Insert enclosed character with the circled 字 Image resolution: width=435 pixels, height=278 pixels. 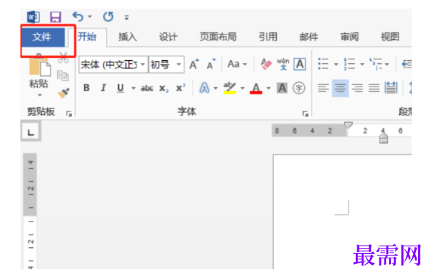[299, 88]
